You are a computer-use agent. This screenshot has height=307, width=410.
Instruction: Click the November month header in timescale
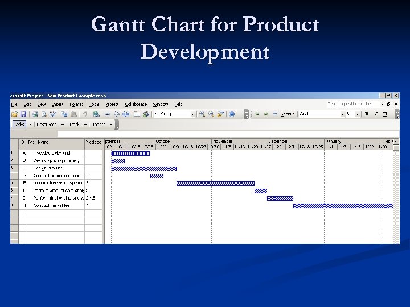point(223,141)
